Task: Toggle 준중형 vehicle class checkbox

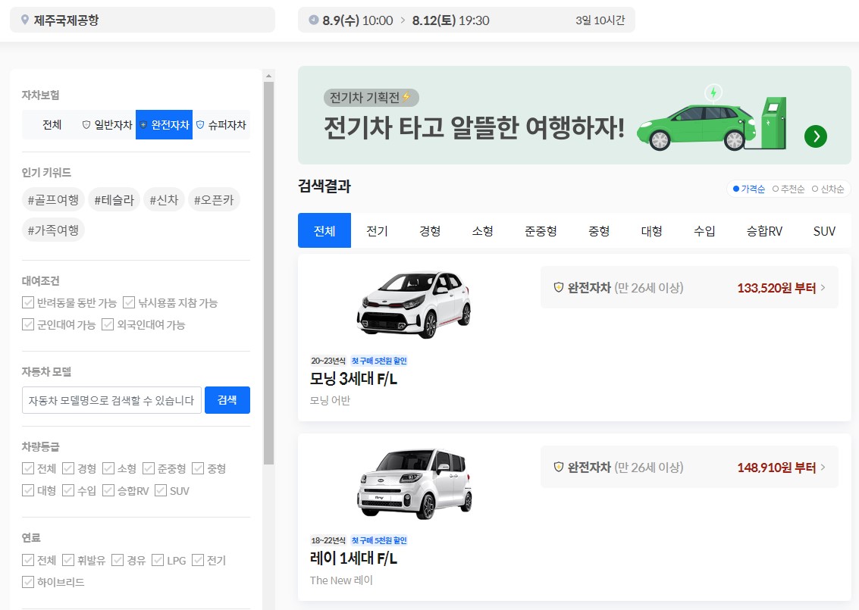Action: pos(149,468)
